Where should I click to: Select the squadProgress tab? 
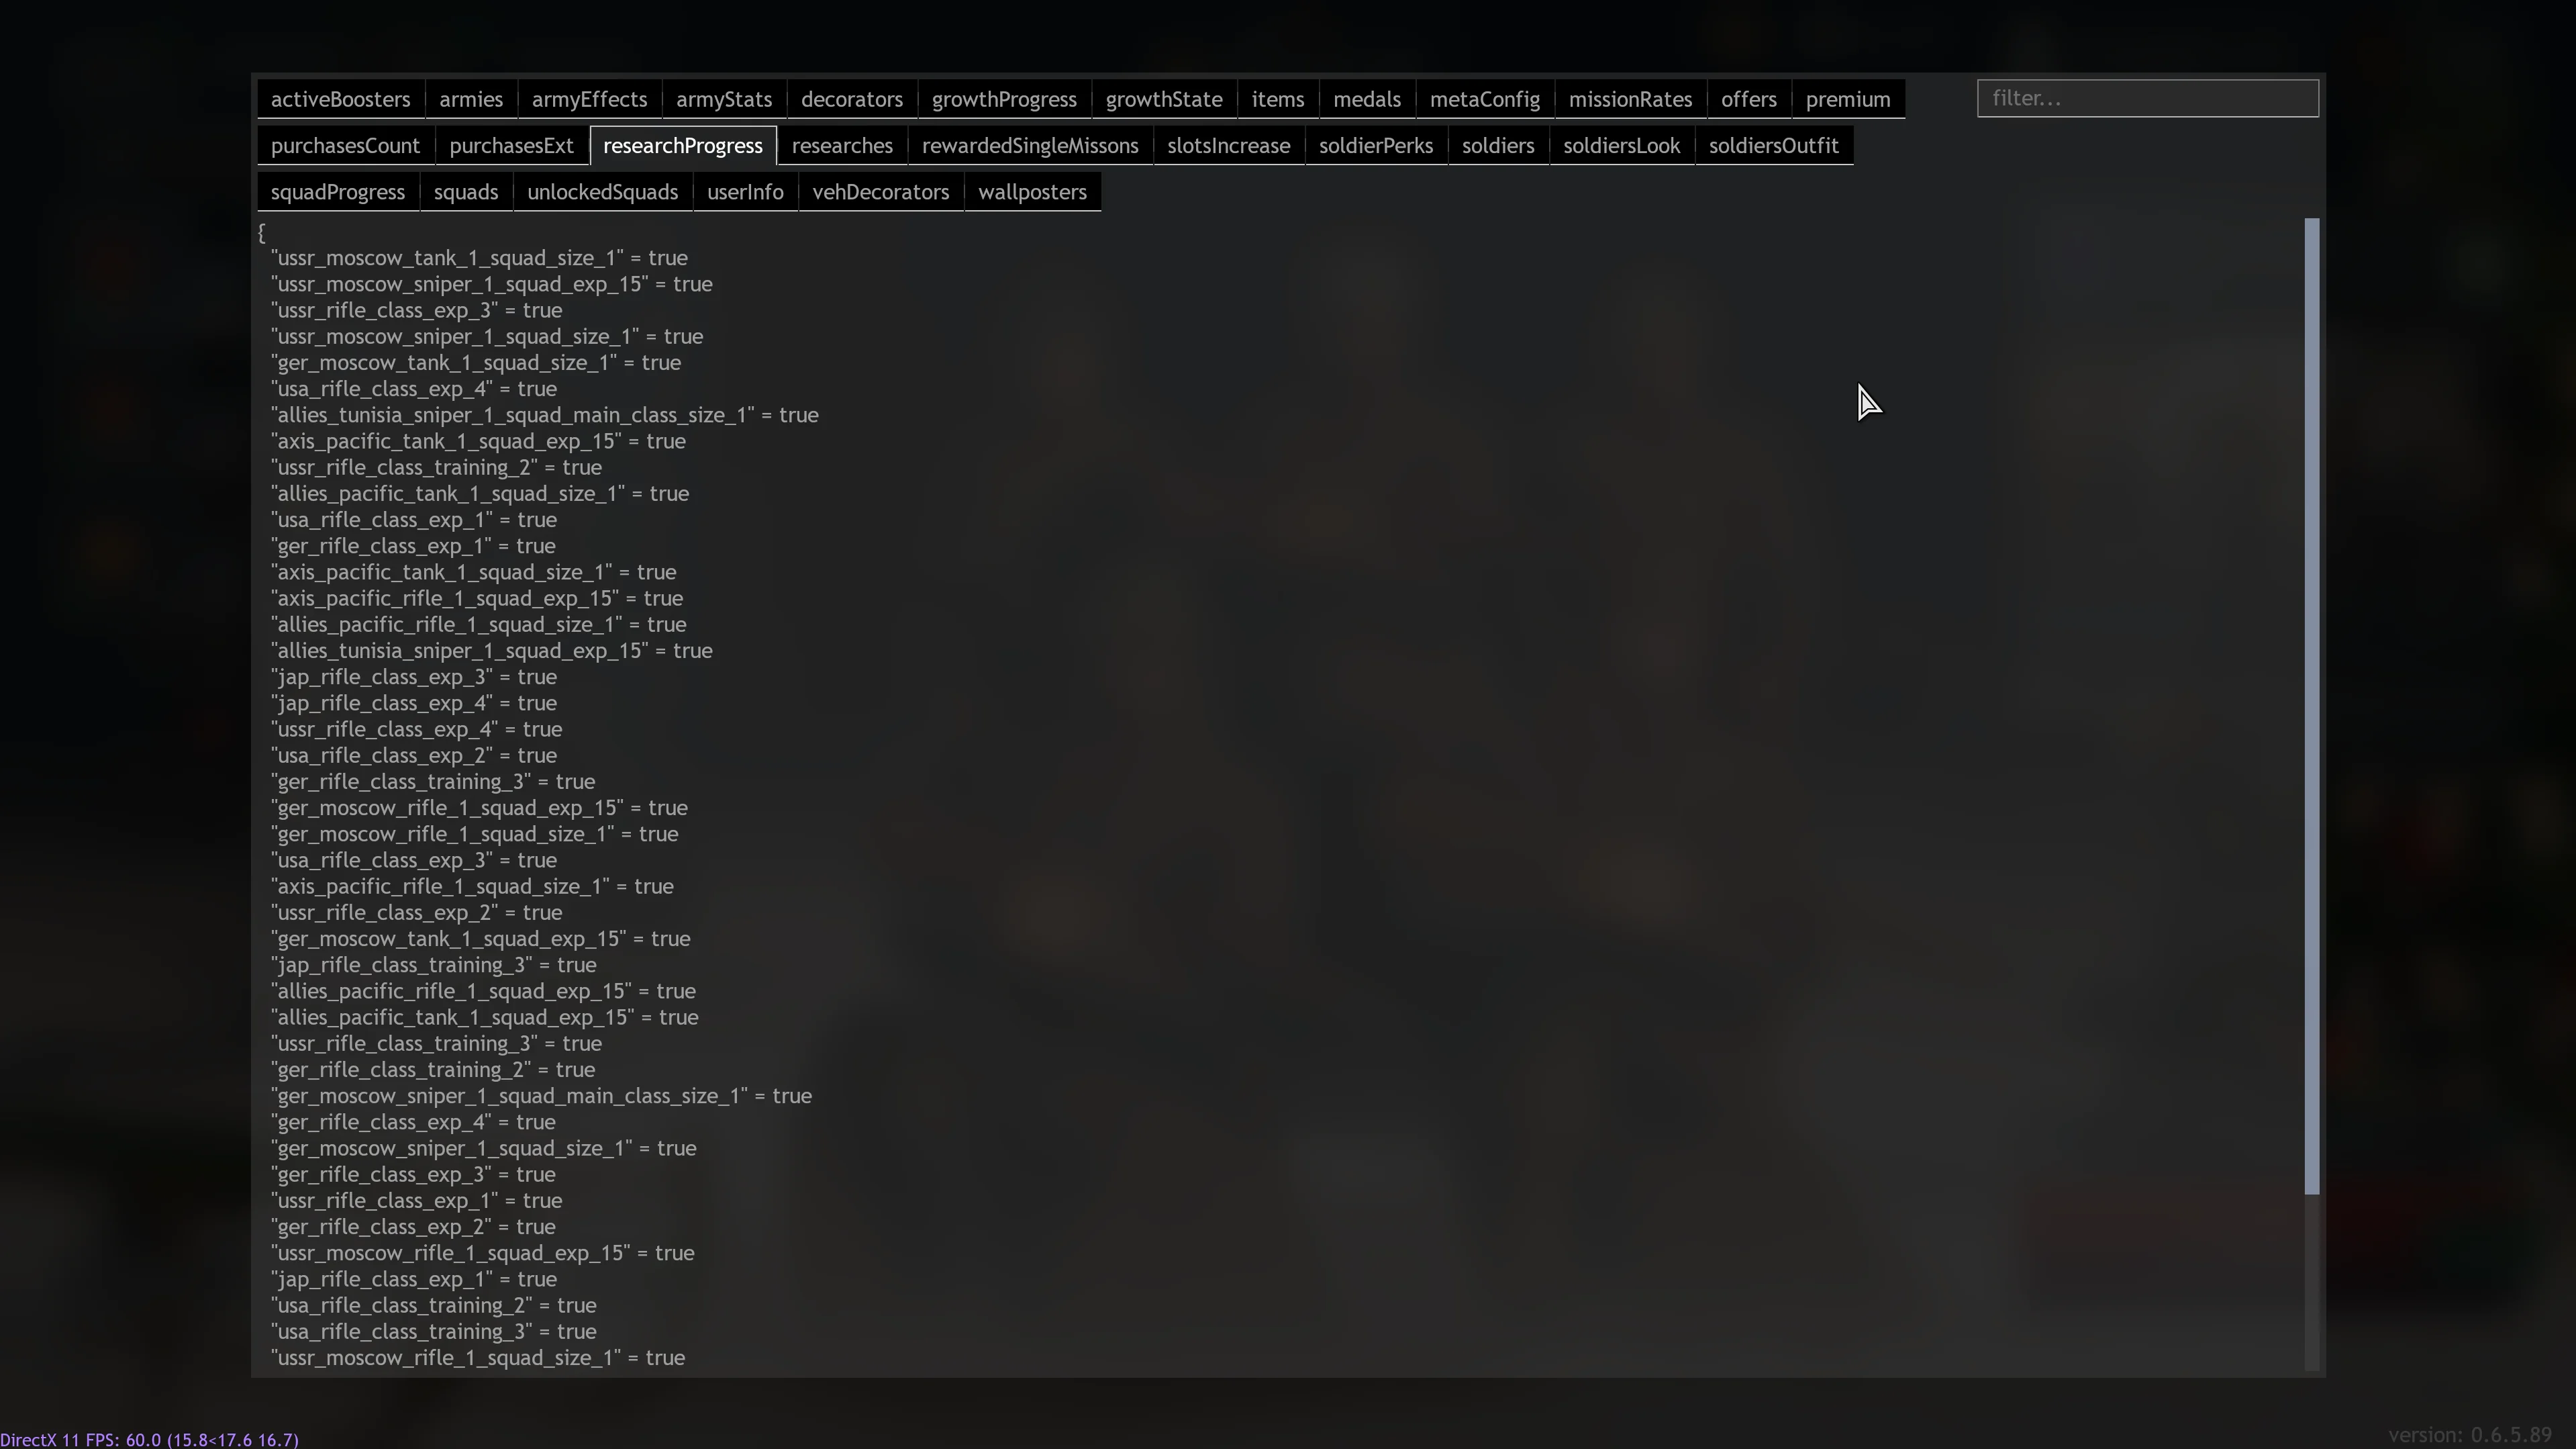[x=337, y=192]
